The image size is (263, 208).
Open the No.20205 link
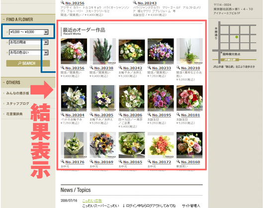point(103,115)
